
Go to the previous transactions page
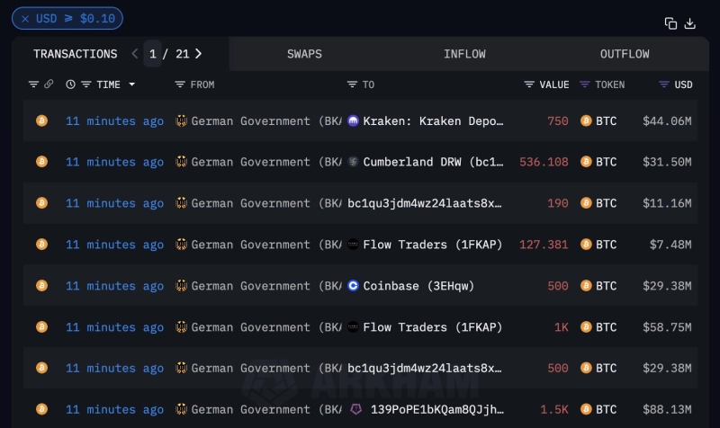(135, 54)
